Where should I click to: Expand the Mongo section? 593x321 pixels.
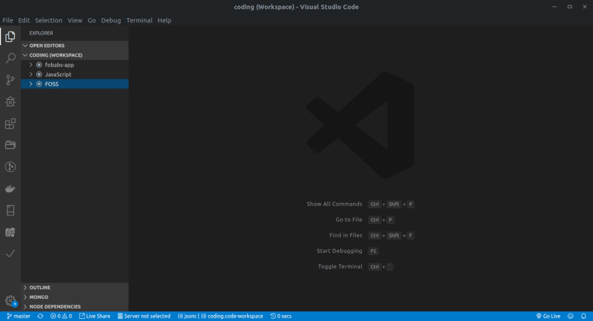pyautogui.click(x=75, y=297)
